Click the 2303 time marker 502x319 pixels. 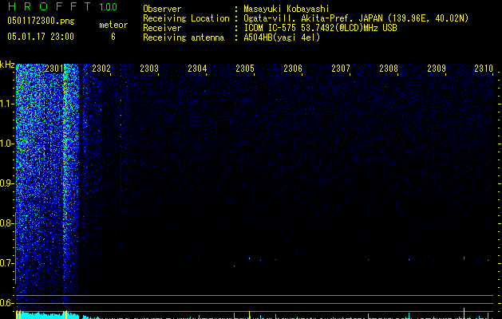click(149, 69)
